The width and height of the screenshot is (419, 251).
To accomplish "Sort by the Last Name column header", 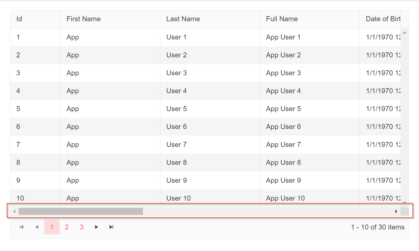I will tap(183, 19).
